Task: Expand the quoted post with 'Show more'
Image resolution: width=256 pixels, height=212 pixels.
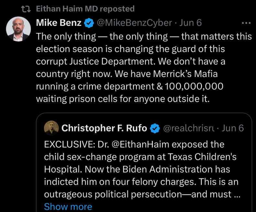Action: click(68, 206)
